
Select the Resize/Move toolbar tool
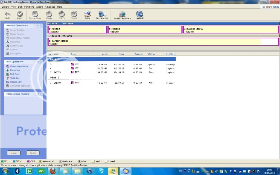(35, 14)
